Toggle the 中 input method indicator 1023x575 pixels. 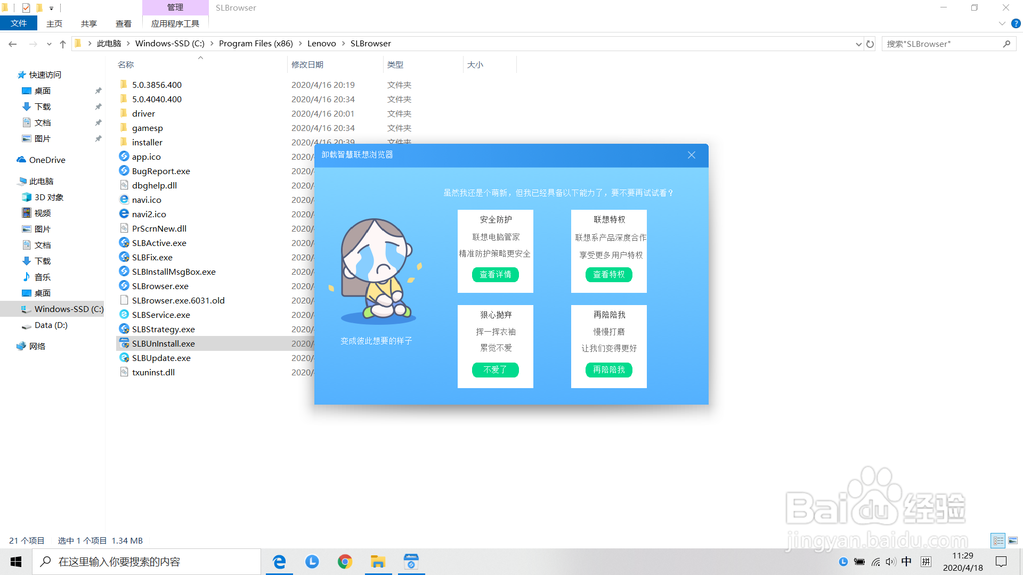[906, 562]
